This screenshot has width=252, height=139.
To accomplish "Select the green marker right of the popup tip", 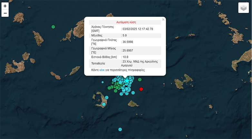I will tap(140, 79).
